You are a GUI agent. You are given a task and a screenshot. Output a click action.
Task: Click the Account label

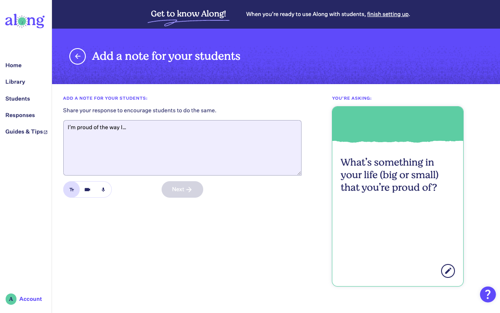click(31, 299)
